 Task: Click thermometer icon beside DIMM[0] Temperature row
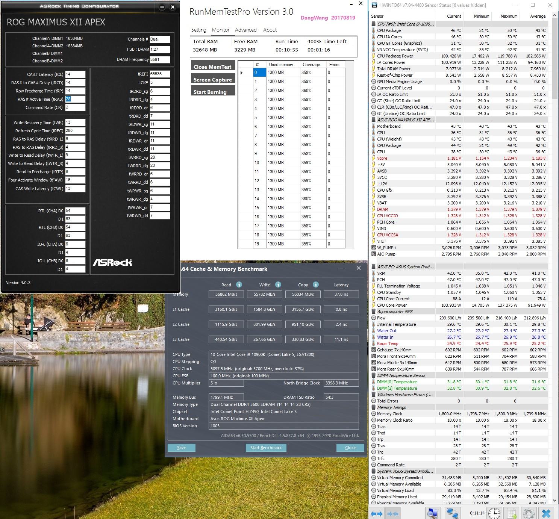[x=374, y=382]
